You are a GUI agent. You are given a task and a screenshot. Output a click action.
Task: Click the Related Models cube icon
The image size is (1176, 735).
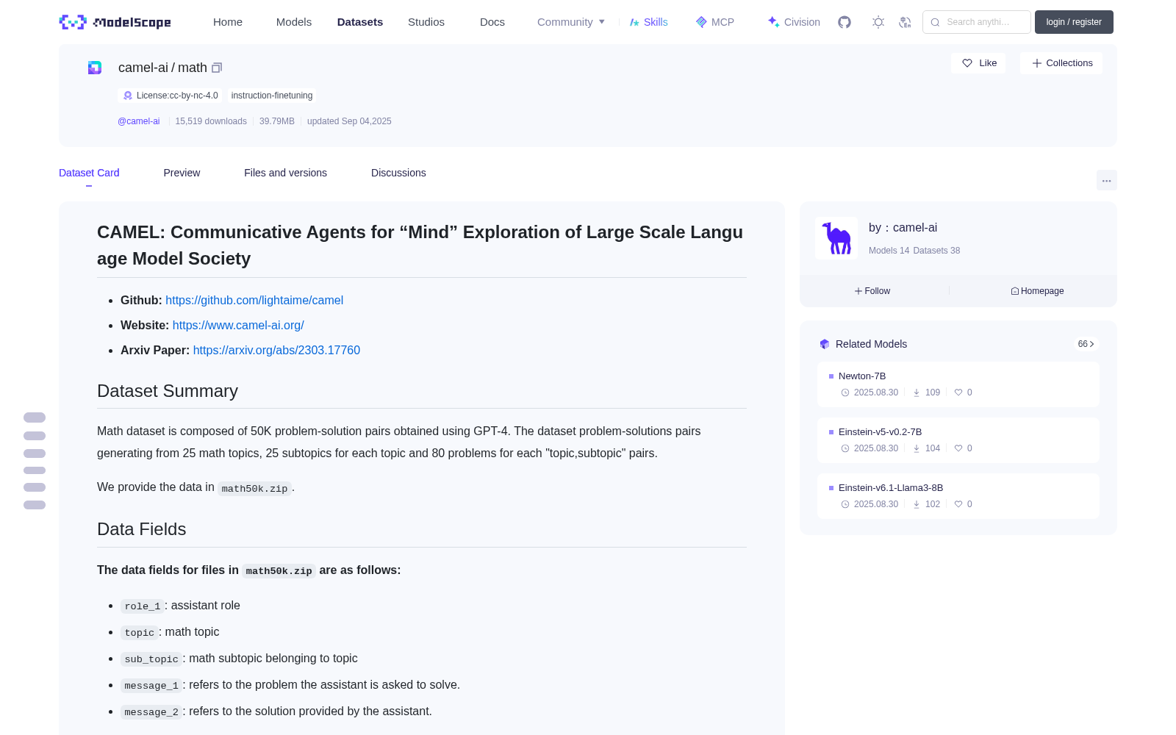pyautogui.click(x=825, y=344)
